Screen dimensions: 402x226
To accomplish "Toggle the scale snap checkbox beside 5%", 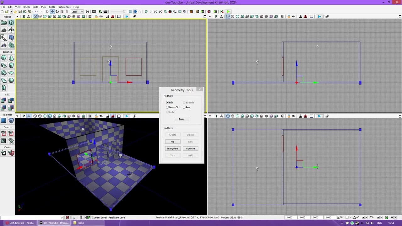I will 378,217.
